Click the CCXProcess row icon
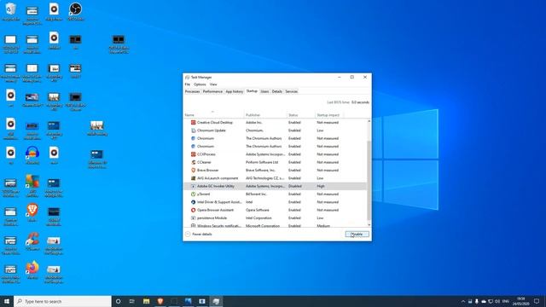546x307 pixels. point(194,154)
